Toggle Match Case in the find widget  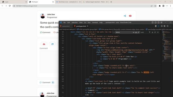pyautogui.click(x=134, y=32)
